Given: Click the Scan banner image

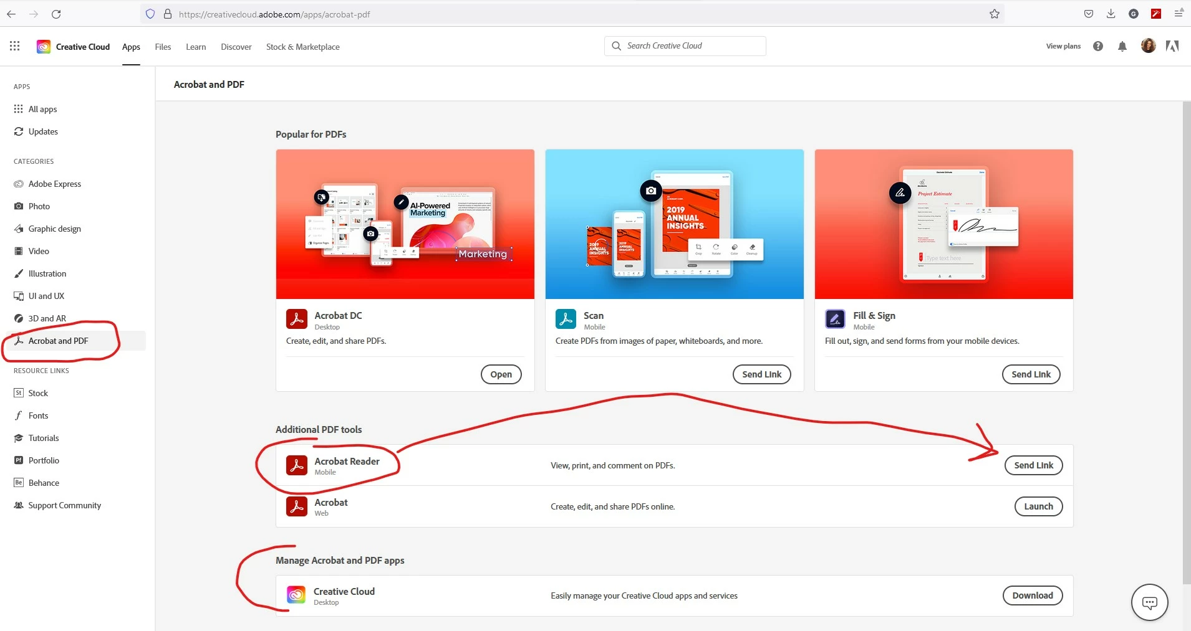Looking at the screenshot, I should [675, 224].
